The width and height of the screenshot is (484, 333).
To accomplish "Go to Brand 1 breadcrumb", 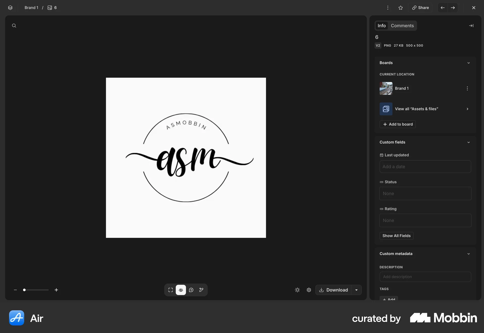I will point(31,8).
